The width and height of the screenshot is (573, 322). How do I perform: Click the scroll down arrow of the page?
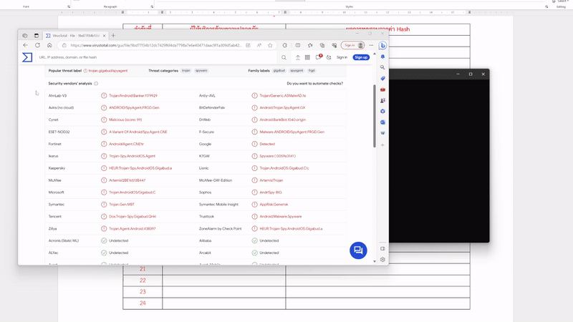[x=374, y=261]
